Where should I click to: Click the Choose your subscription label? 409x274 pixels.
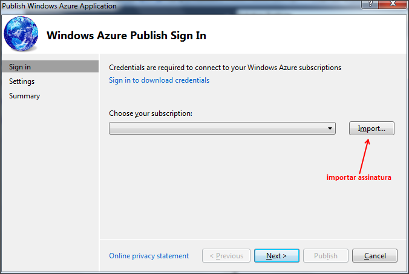click(151, 113)
